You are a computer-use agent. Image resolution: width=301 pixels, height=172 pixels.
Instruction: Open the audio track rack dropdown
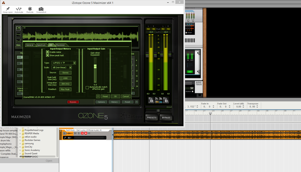192,88
